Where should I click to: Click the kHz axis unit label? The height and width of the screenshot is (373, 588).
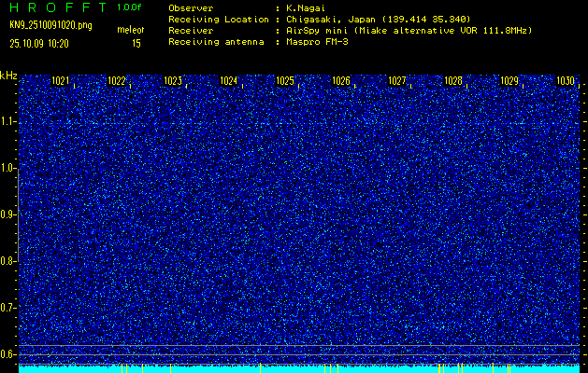coord(8,76)
